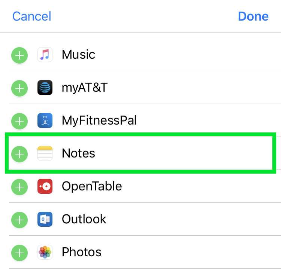This screenshot has width=281, height=272.
Task: Add OpenTable widget with green plus
Action: click(19, 187)
